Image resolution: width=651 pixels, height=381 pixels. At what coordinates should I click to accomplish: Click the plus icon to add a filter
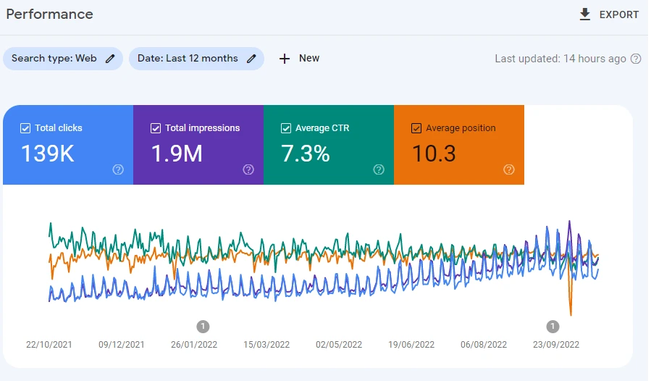pos(285,59)
